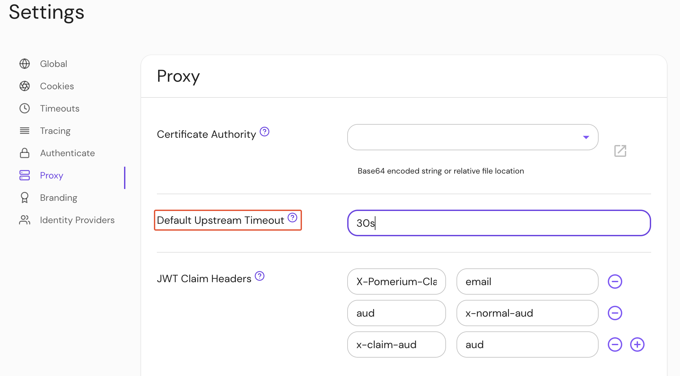The width and height of the screenshot is (680, 376).
Task: Open Certificate Authority external link icon
Action: tap(620, 151)
